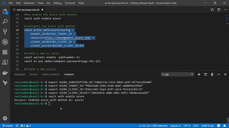Open notifications bell in status bar

click(224, 126)
